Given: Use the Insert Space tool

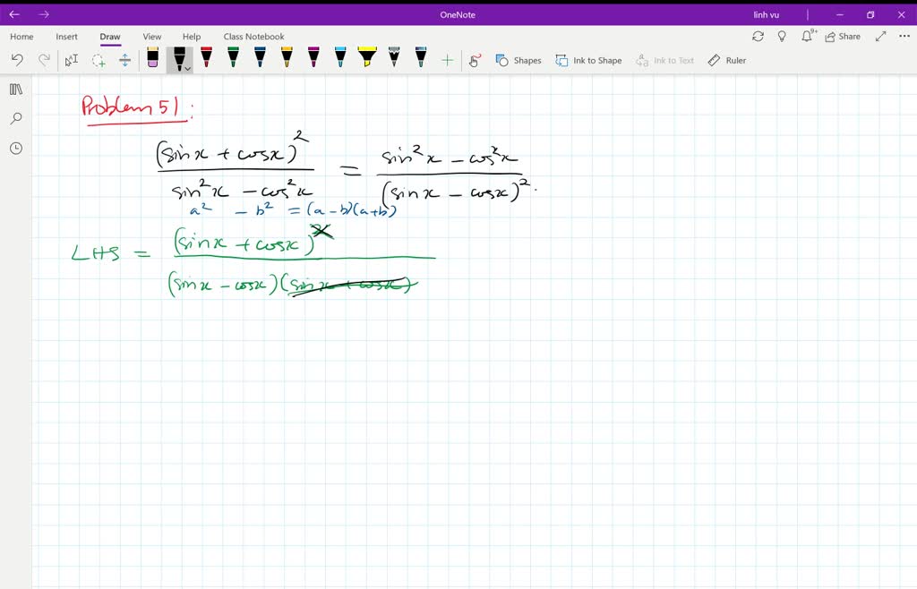Looking at the screenshot, I should tap(125, 59).
